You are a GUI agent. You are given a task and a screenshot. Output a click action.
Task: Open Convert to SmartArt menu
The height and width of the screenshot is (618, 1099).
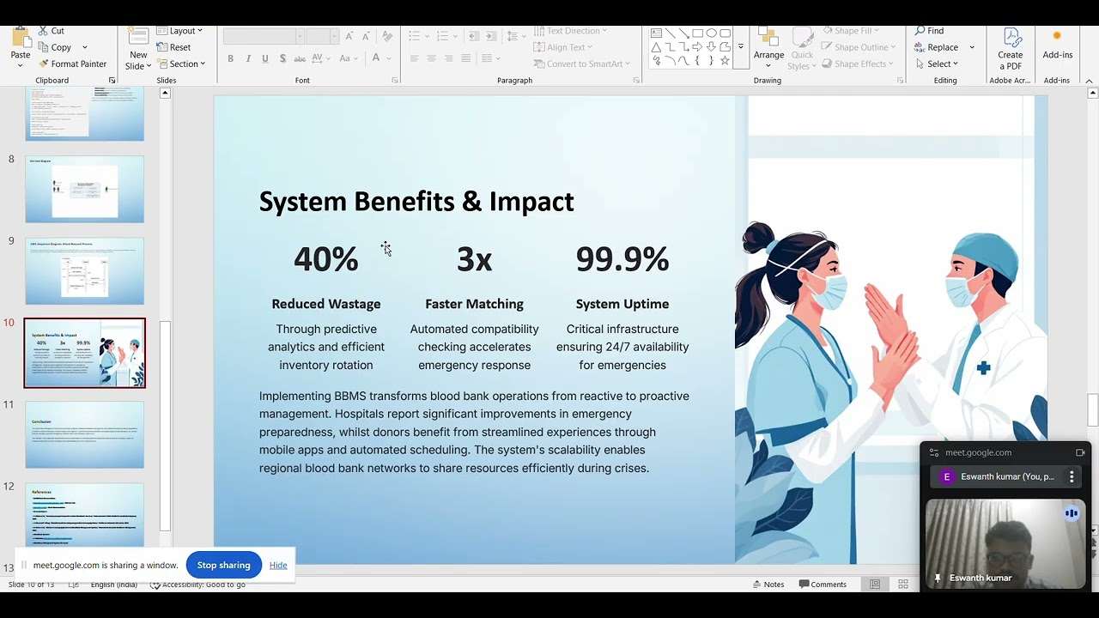tap(582, 64)
